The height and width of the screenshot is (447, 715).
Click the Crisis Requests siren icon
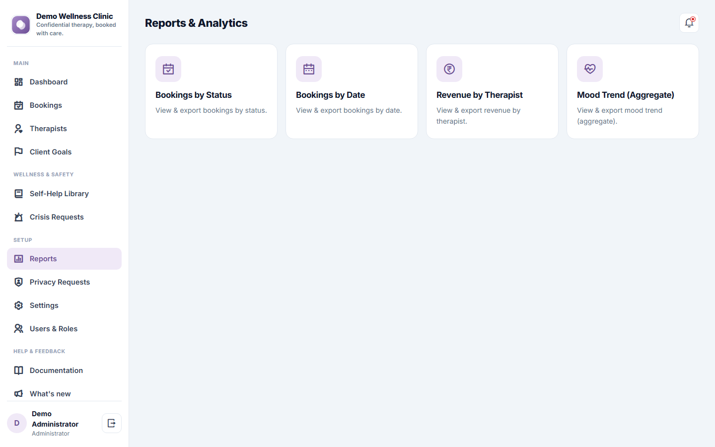click(x=18, y=217)
